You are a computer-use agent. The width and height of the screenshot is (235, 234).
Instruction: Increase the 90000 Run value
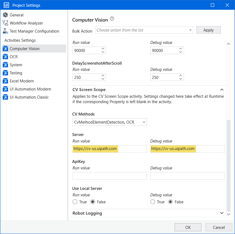103,49
